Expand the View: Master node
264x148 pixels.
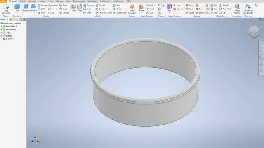(x=2, y=29)
